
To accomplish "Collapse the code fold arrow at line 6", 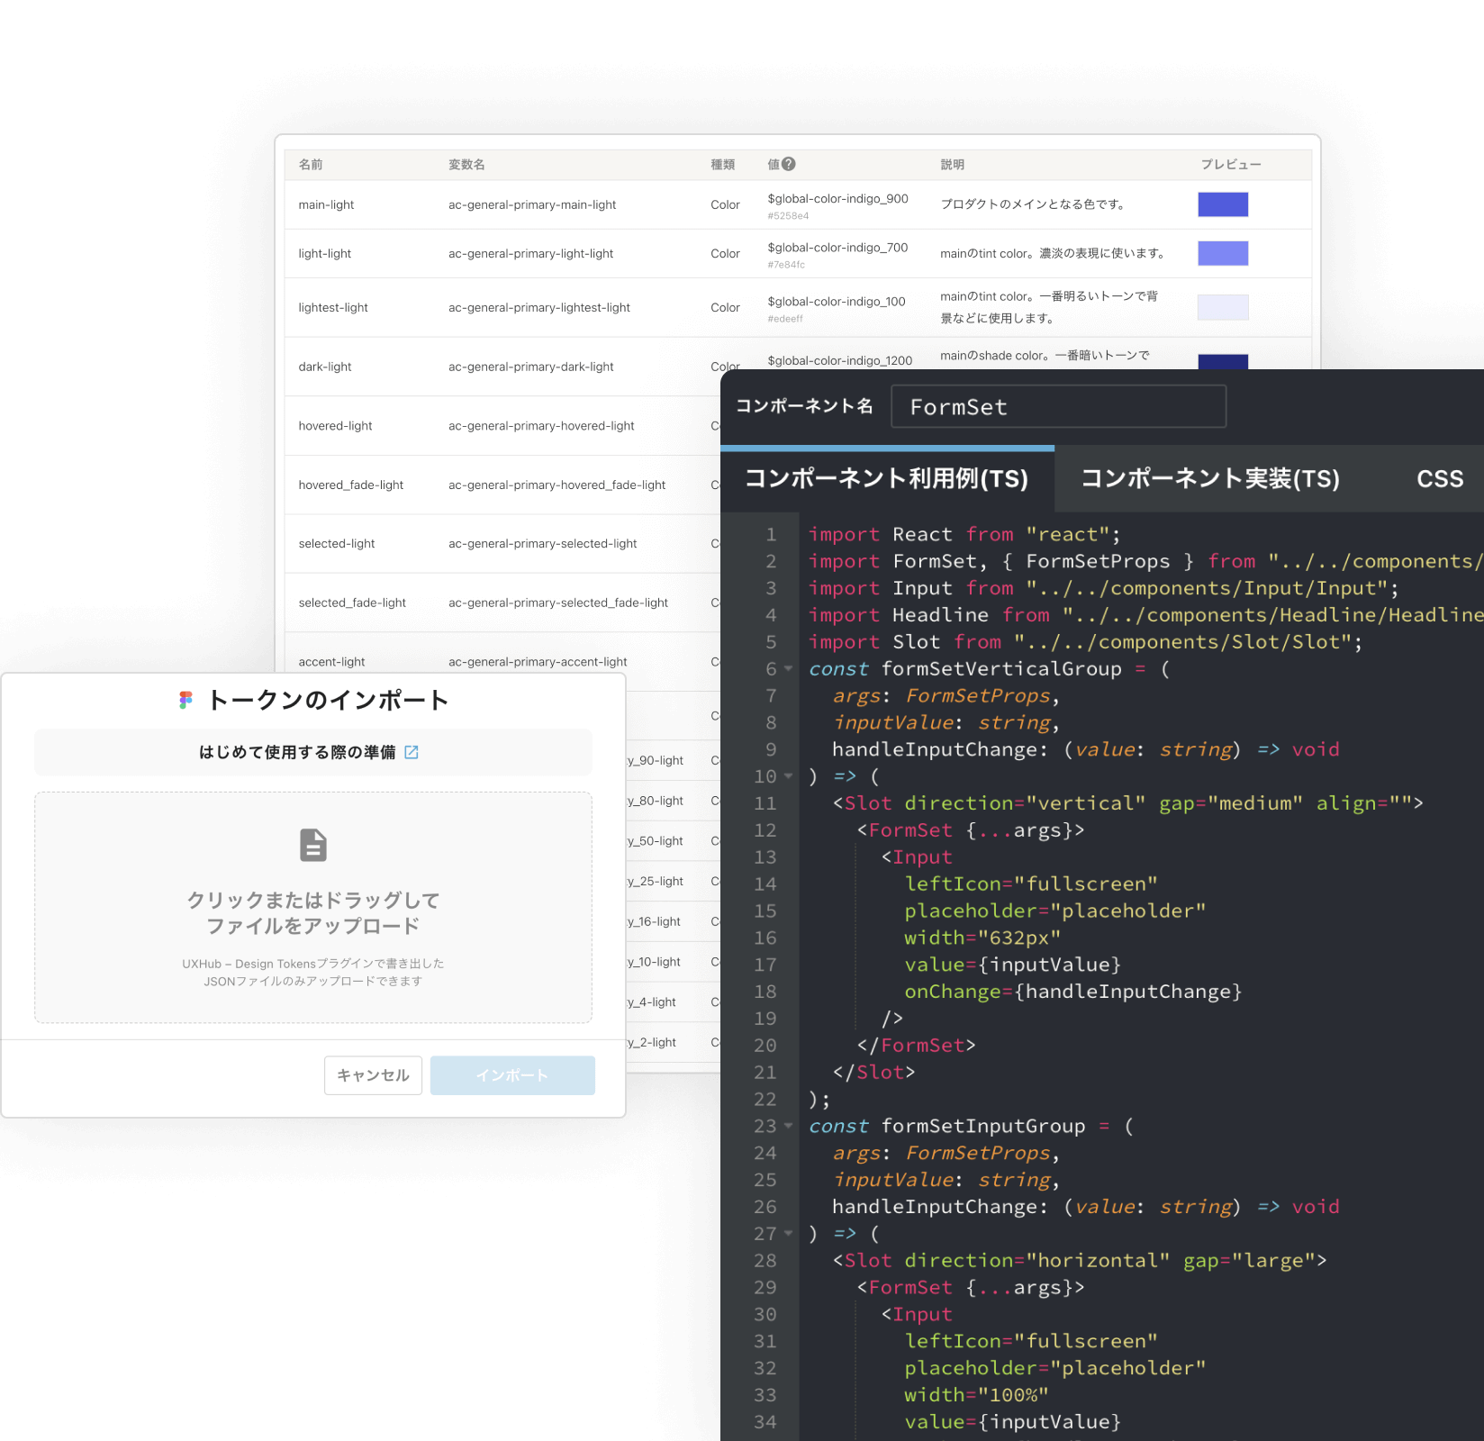I will pyautogui.click(x=787, y=670).
